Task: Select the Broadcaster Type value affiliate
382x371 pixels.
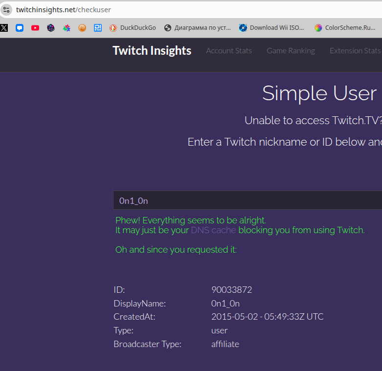Action: [225, 344]
